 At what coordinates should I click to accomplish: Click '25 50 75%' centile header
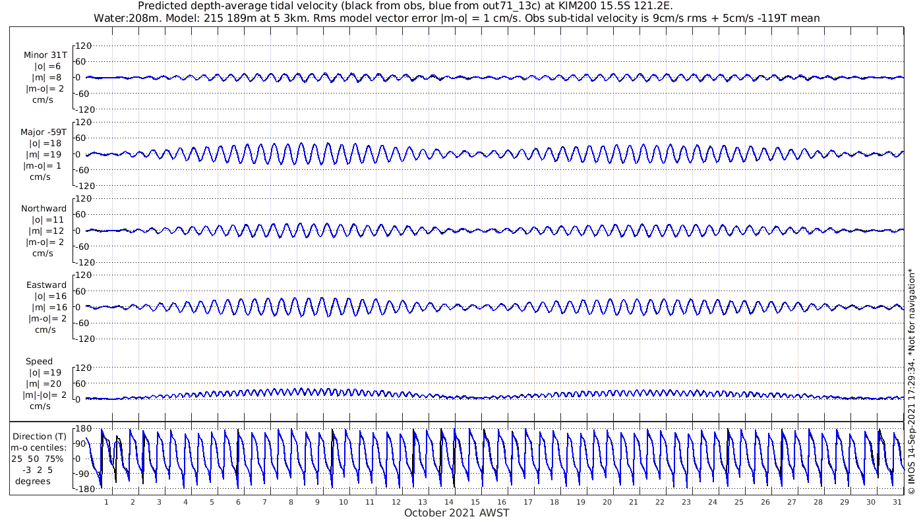(x=38, y=458)
